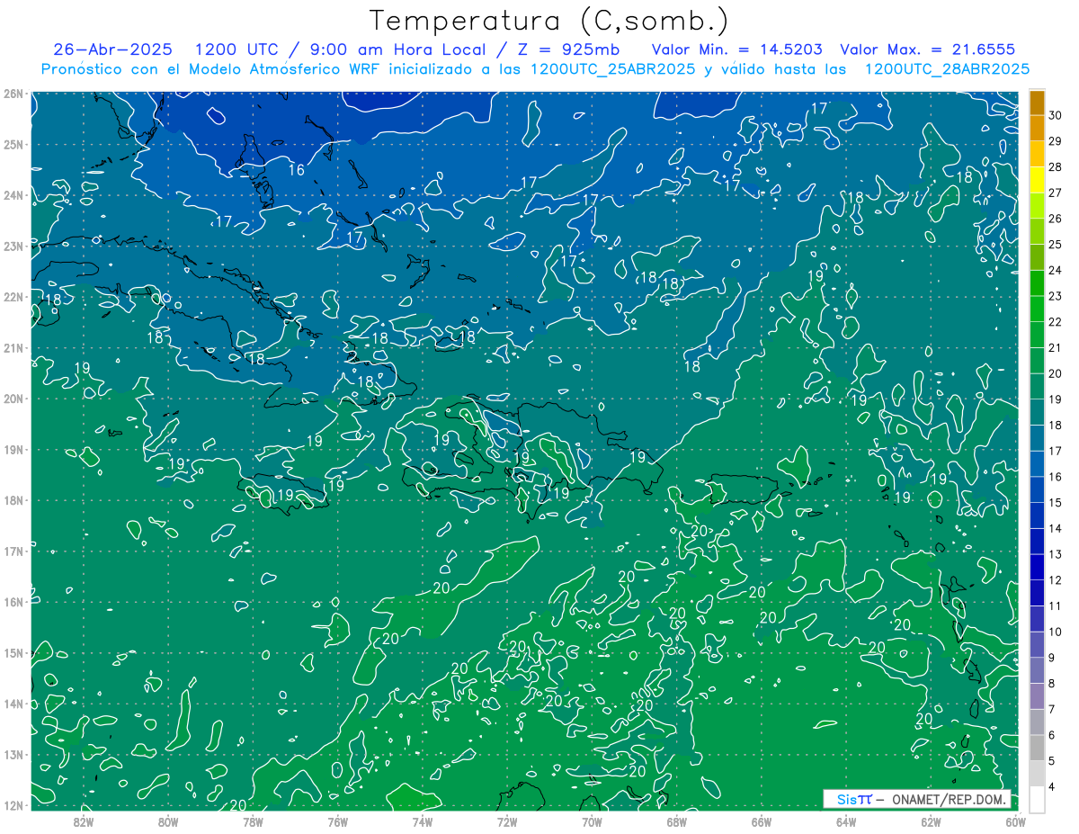Click the latitude label "24N"

(14, 195)
